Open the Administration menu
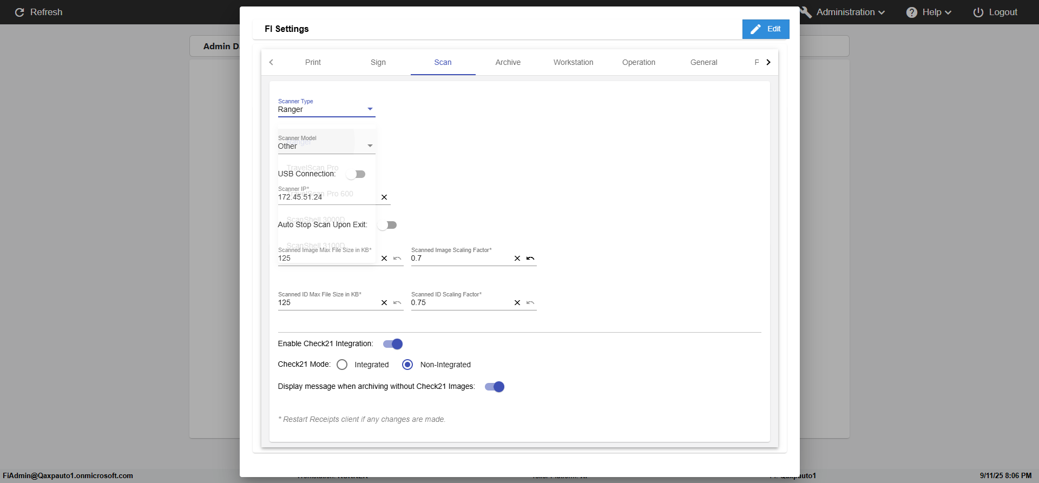 [845, 12]
